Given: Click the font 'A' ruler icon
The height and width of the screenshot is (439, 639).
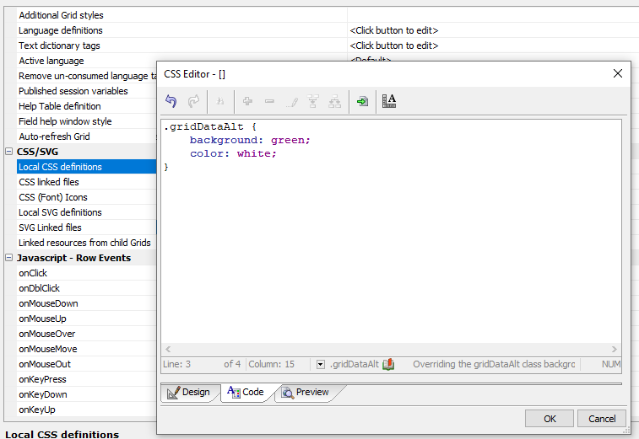Looking at the screenshot, I should point(389,101).
